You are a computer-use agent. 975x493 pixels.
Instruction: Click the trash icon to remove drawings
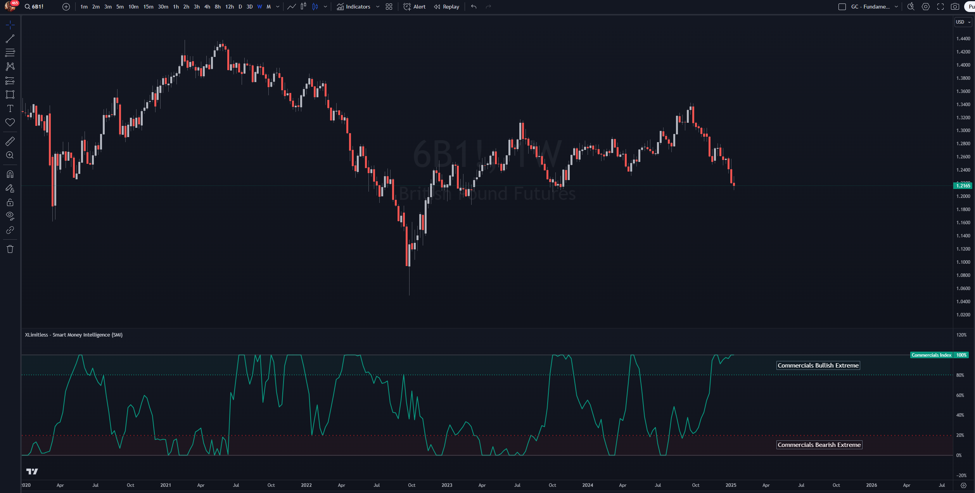click(x=10, y=249)
